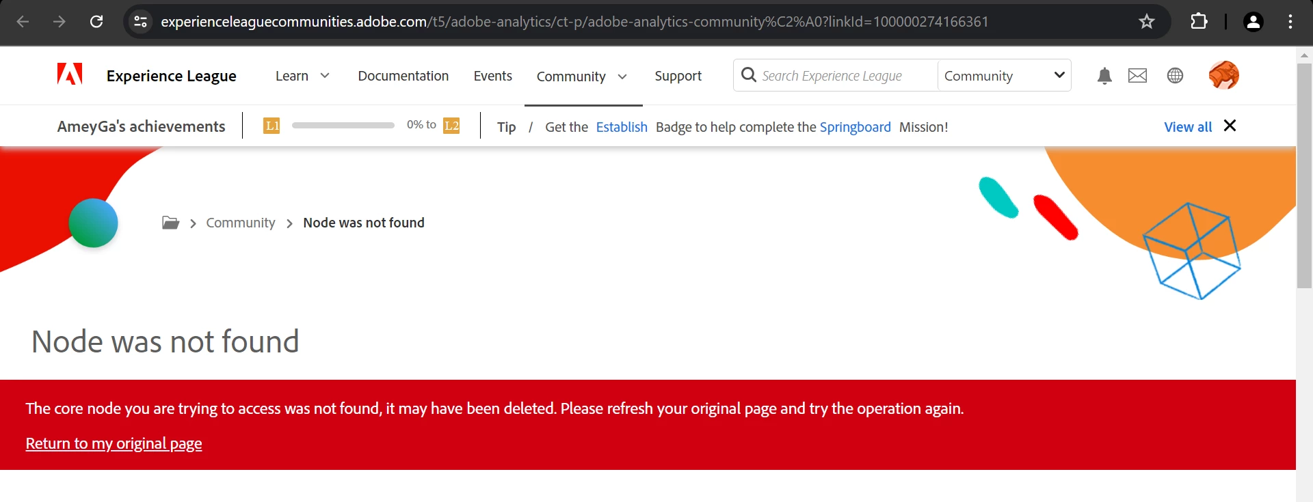Click the L1 level badge
The width and height of the screenshot is (1313, 502).
coord(271,126)
